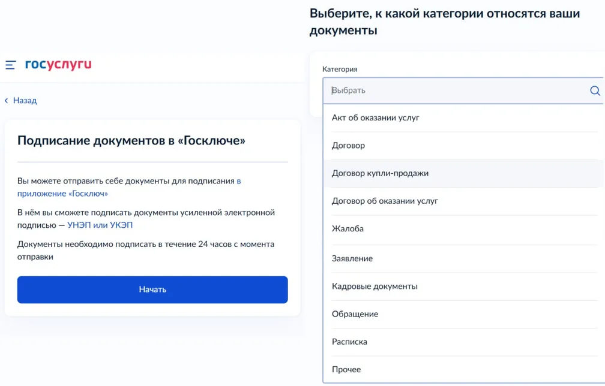Select the Договор option
The image size is (605, 386).
point(464,146)
